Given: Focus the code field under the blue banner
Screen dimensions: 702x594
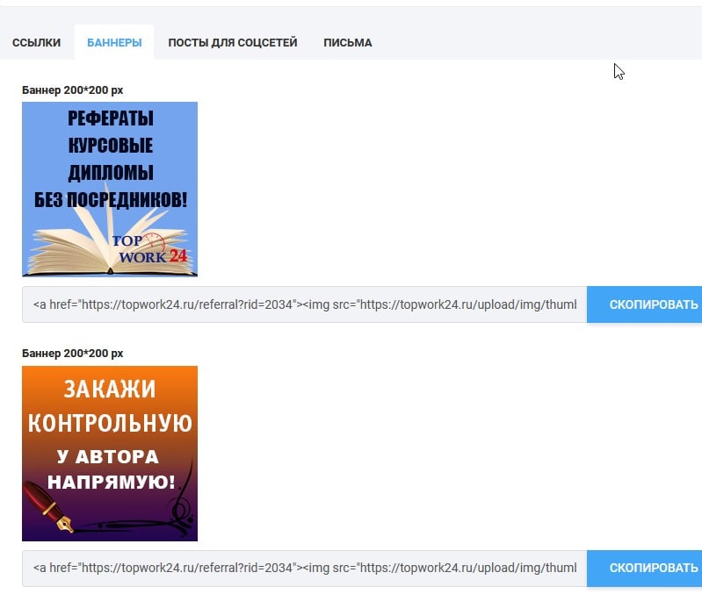Looking at the screenshot, I should 305,304.
